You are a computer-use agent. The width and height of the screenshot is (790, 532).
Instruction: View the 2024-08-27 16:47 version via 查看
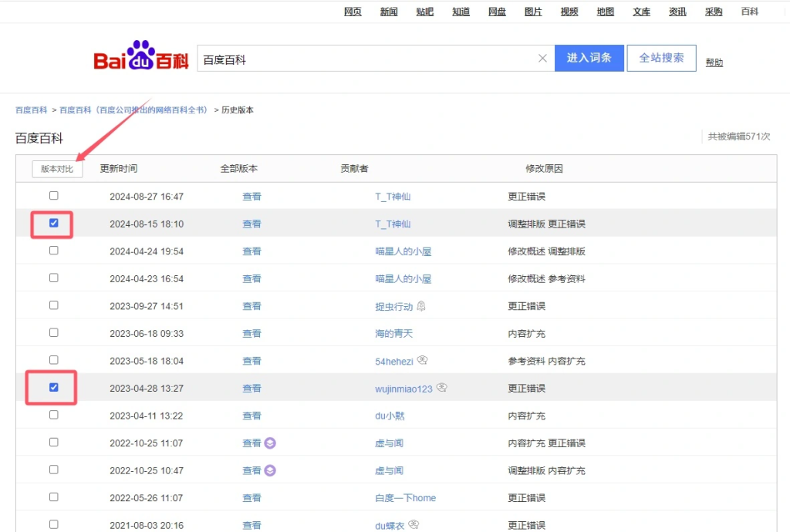click(x=252, y=197)
